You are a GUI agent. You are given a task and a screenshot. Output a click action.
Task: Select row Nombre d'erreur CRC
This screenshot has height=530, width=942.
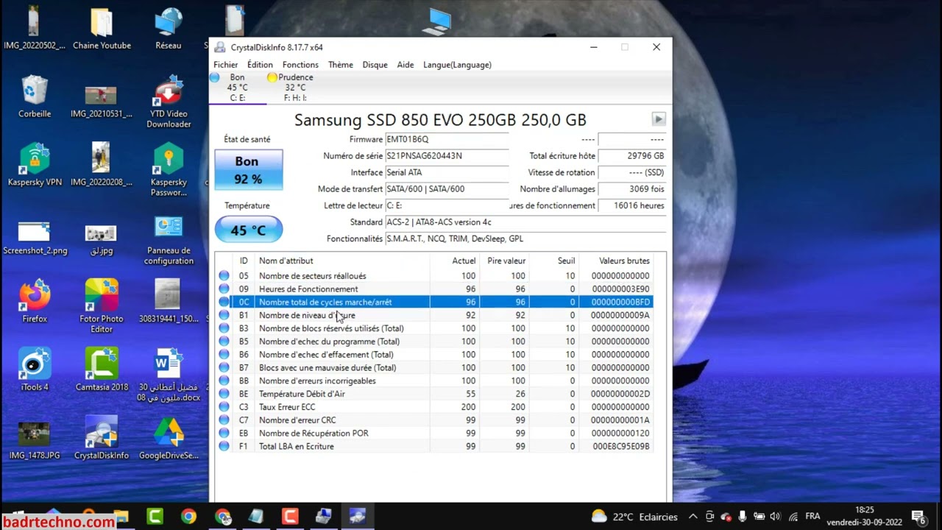click(x=434, y=420)
